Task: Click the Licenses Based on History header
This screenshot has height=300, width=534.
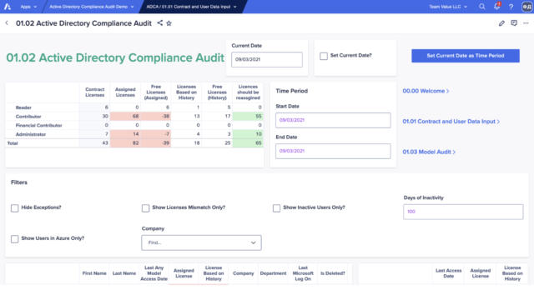Action: click(186, 92)
